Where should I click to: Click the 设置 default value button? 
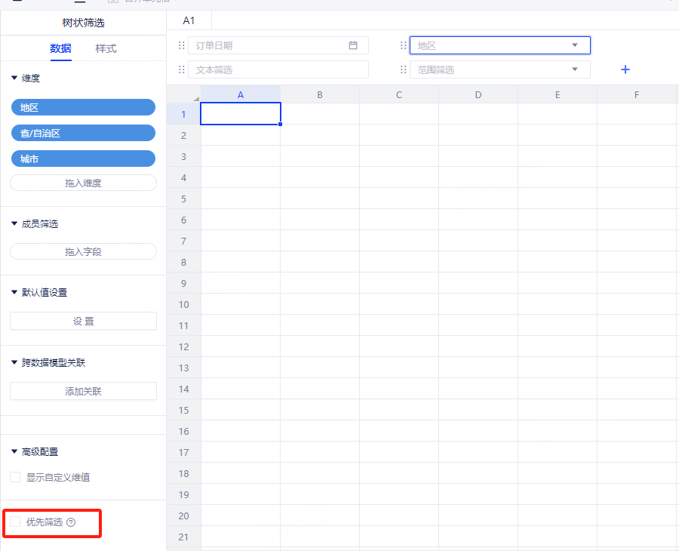pyautogui.click(x=83, y=321)
